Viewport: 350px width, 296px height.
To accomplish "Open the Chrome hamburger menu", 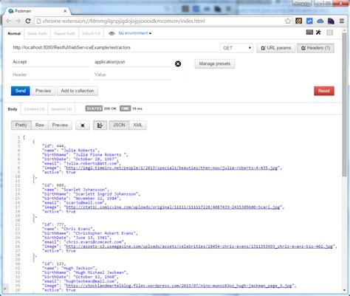I will 342,21.
